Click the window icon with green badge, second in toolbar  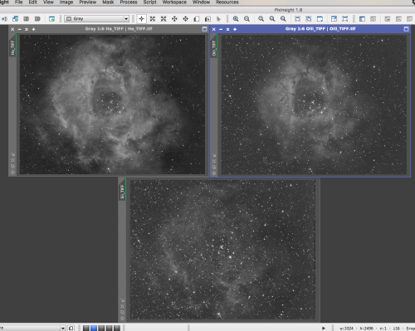(x=15, y=19)
